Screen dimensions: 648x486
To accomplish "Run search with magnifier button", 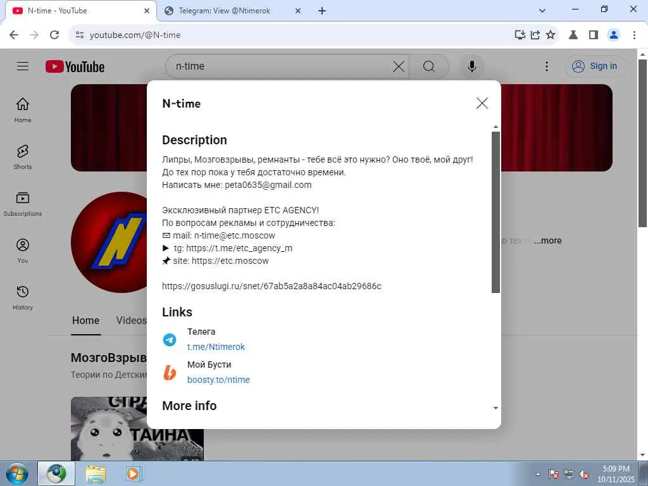I will click(x=429, y=66).
